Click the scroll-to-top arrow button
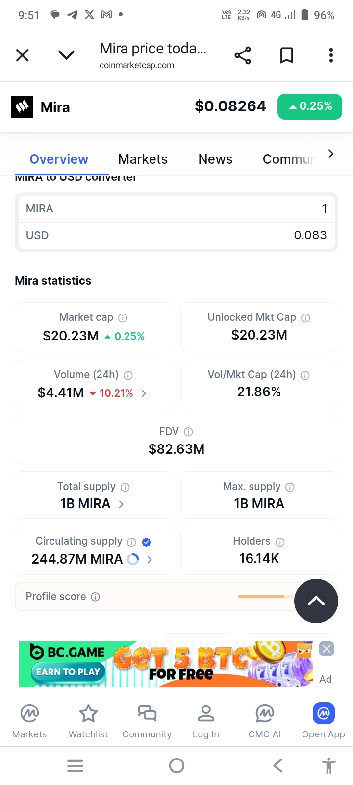The height and width of the screenshot is (785, 353). click(x=316, y=601)
